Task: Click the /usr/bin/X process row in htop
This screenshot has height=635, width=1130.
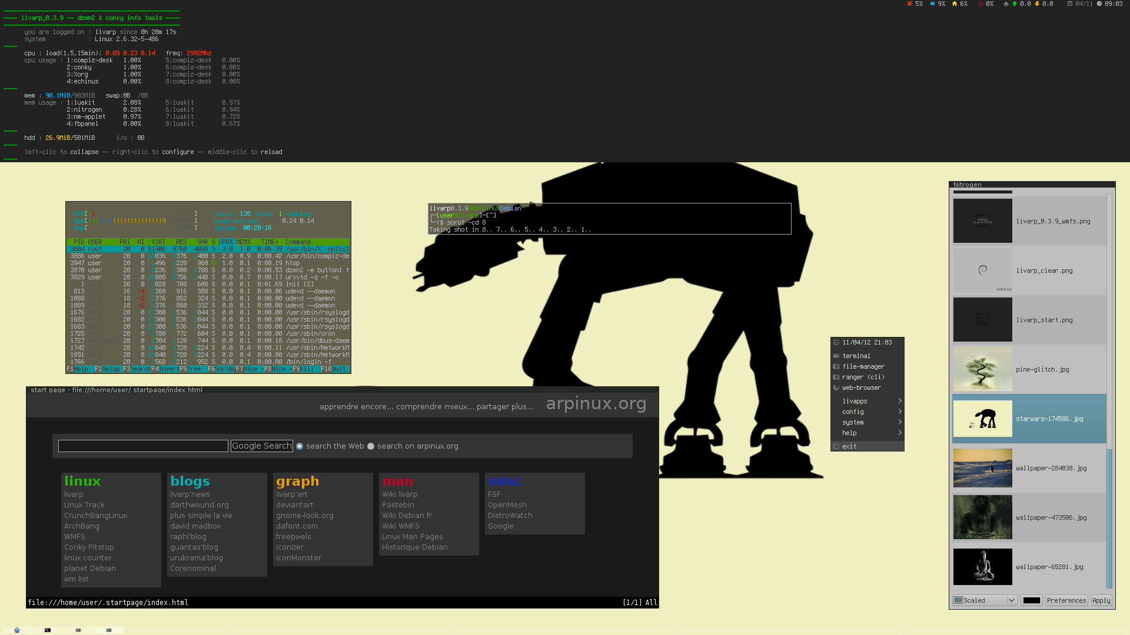Action: point(209,249)
